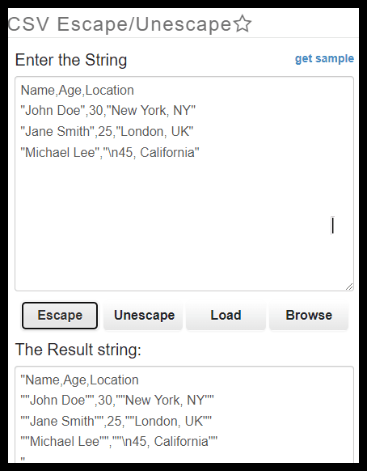Click the first line of the result output
The image size is (367, 471).
pos(79,380)
